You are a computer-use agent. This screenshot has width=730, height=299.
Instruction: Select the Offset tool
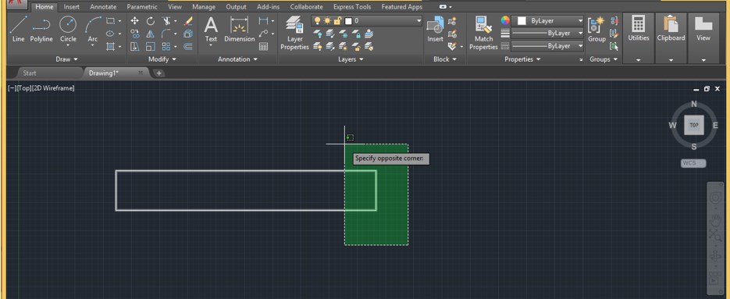click(x=188, y=46)
